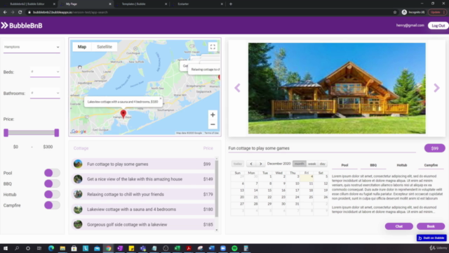449x253 pixels.
Task: Click the Campfire amenity label in details
Action: click(x=431, y=165)
